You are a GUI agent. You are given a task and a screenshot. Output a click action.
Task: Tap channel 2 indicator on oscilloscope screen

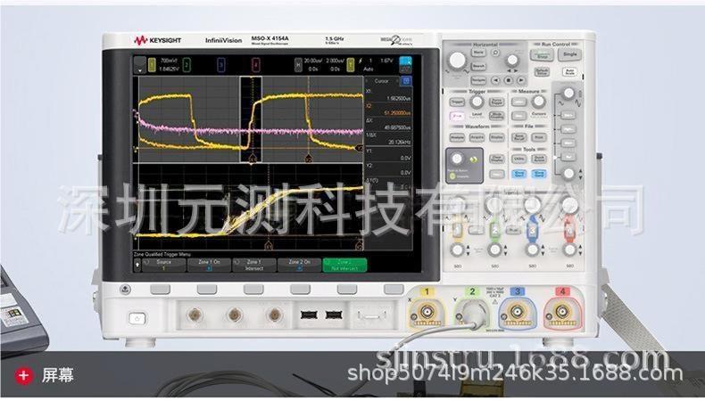click(187, 65)
